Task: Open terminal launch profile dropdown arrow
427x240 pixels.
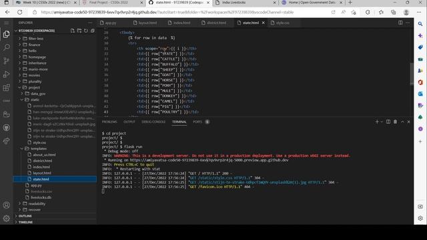Action: point(382,122)
